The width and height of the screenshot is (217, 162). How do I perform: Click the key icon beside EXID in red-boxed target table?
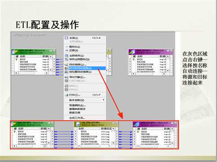(138, 132)
